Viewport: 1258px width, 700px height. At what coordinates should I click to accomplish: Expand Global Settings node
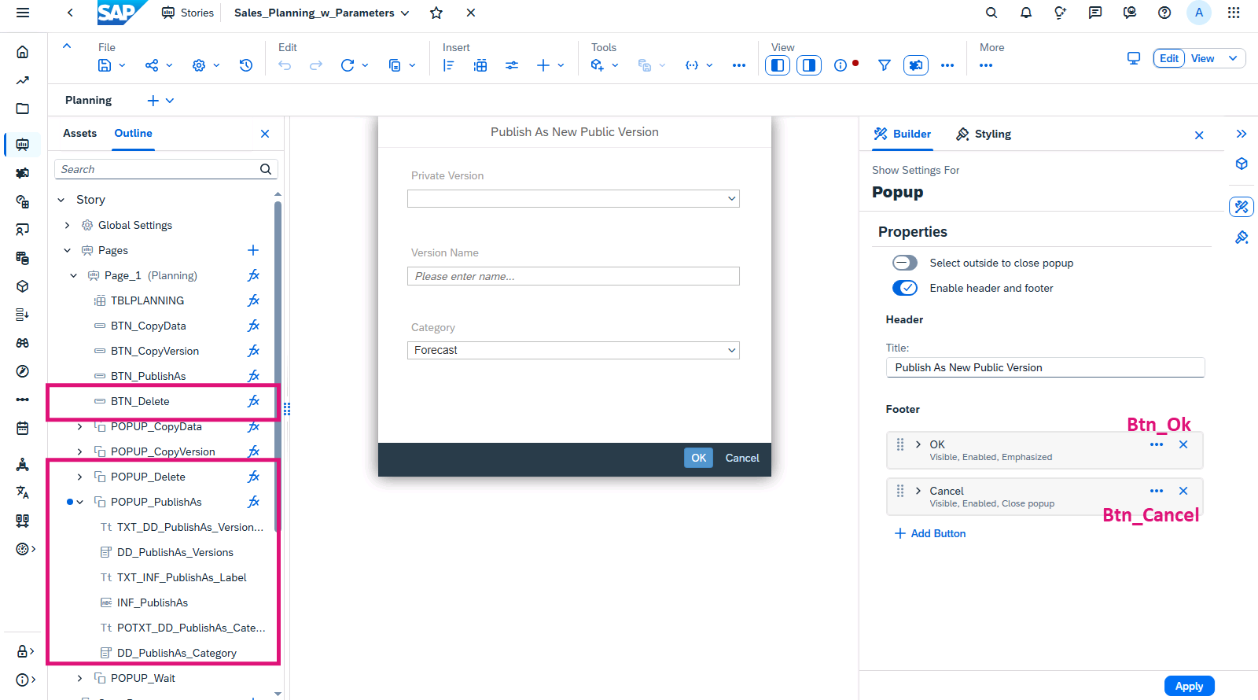(x=67, y=225)
